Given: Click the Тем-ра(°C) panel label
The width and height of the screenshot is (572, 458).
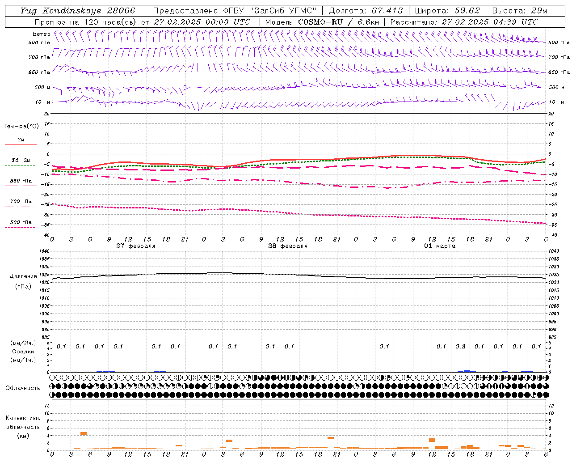Looking at the screenshot, I should pyautogui.click(x=21, y=127).
